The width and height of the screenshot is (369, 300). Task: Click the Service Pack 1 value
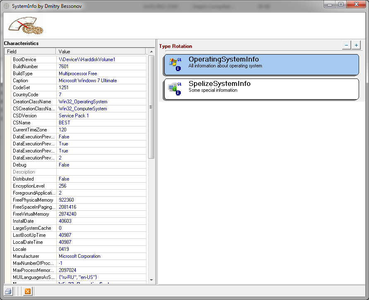click(x=74, y=116)
